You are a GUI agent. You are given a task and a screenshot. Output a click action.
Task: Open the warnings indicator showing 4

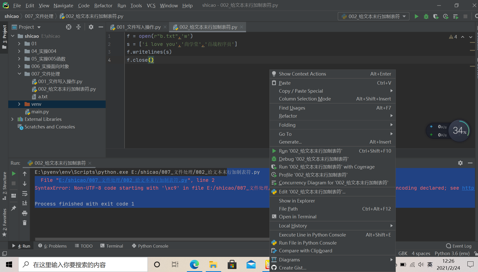453,37
